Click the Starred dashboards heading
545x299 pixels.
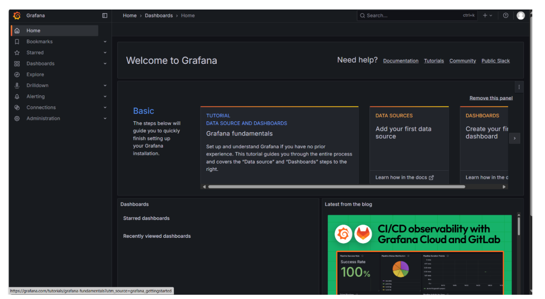click(x=146, y=218)
